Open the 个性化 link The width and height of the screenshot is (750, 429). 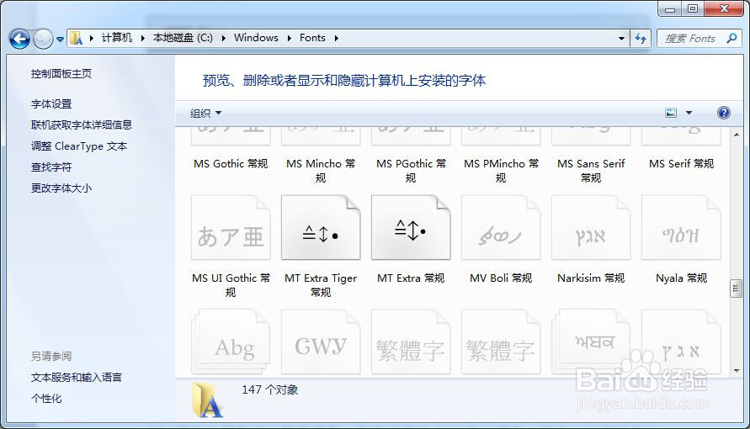click(46, 399)
